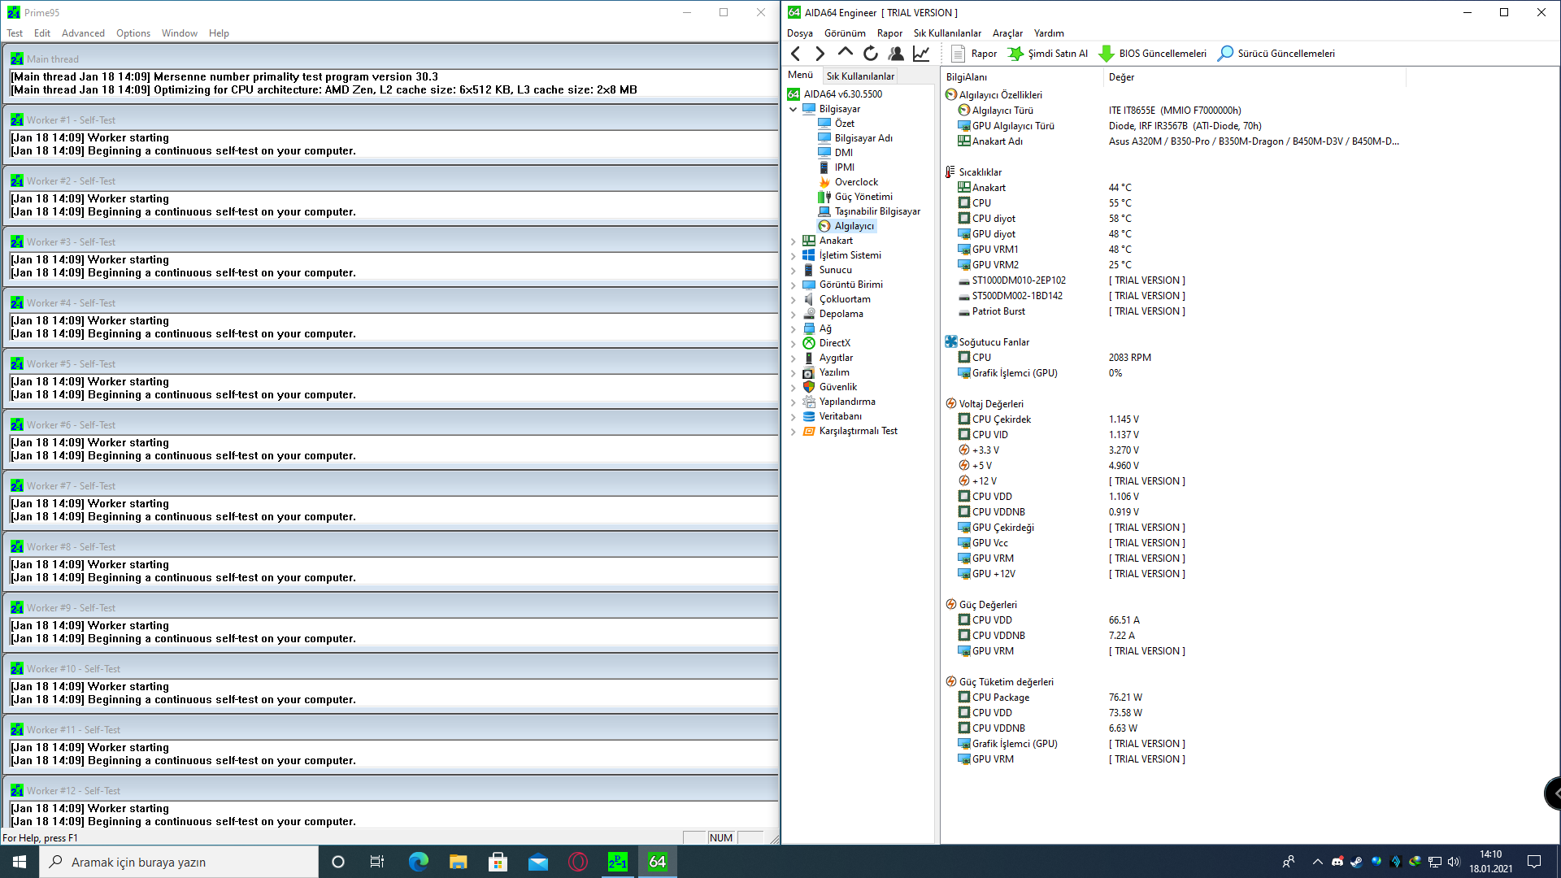Open the Opera browser taskbar icon

(x=578, y=862)
